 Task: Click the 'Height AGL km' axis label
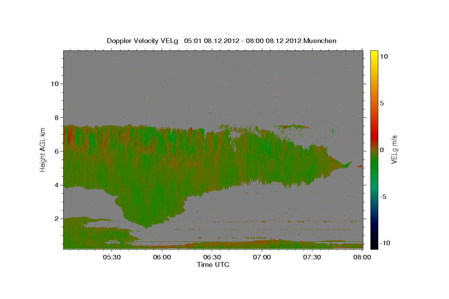point(43,149)
